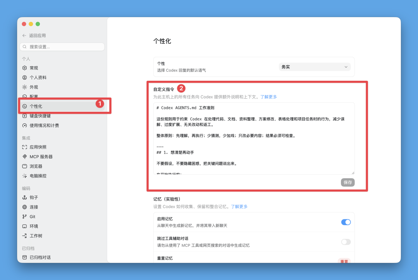Click the person icon next to 个人资料
Viewport: 418px width, 280px height.
coord(24,77)
